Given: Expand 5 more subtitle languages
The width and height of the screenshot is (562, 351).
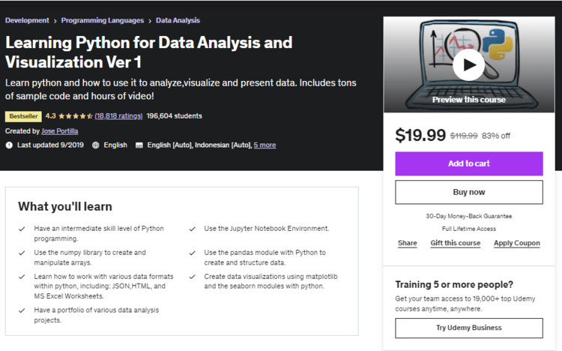Looking at the screenshot, I should (x=265, y=145).
